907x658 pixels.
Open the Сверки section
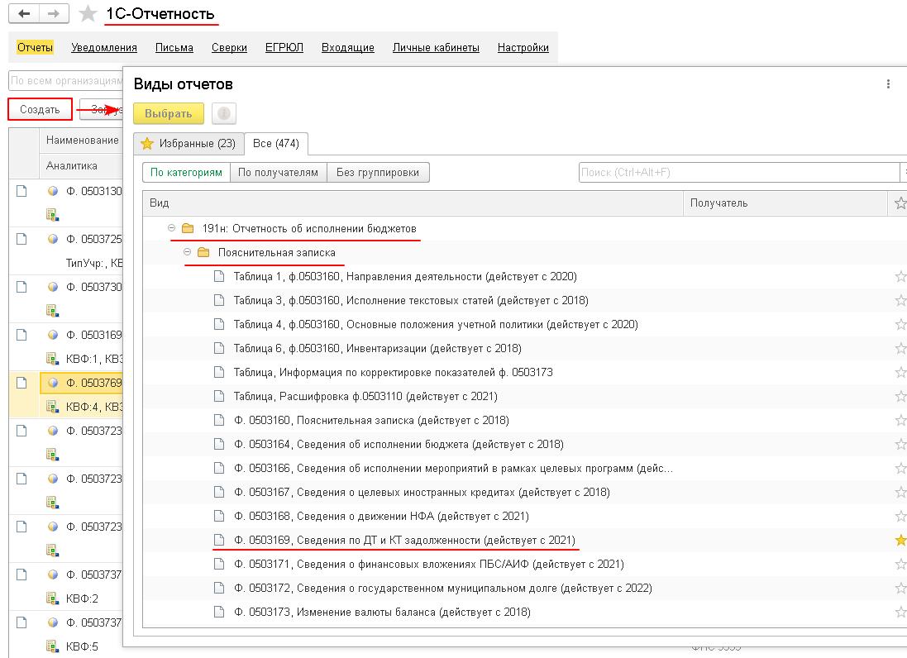click(229, 47)
